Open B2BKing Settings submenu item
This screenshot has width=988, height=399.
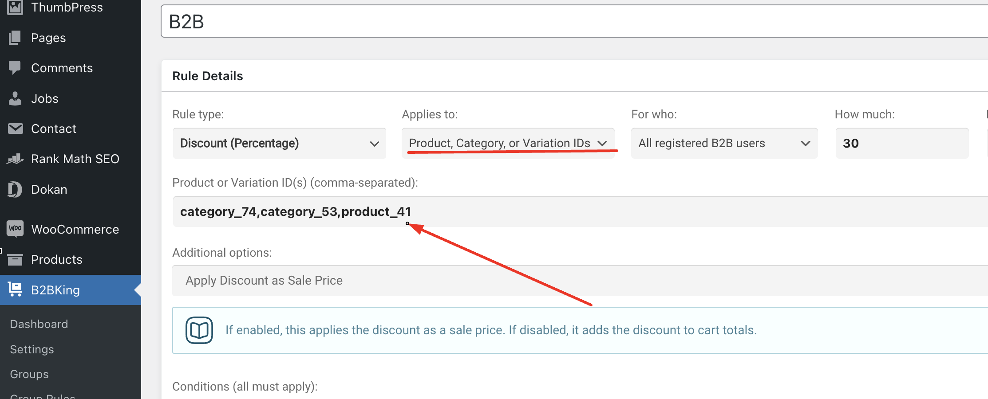click(32, 349)
